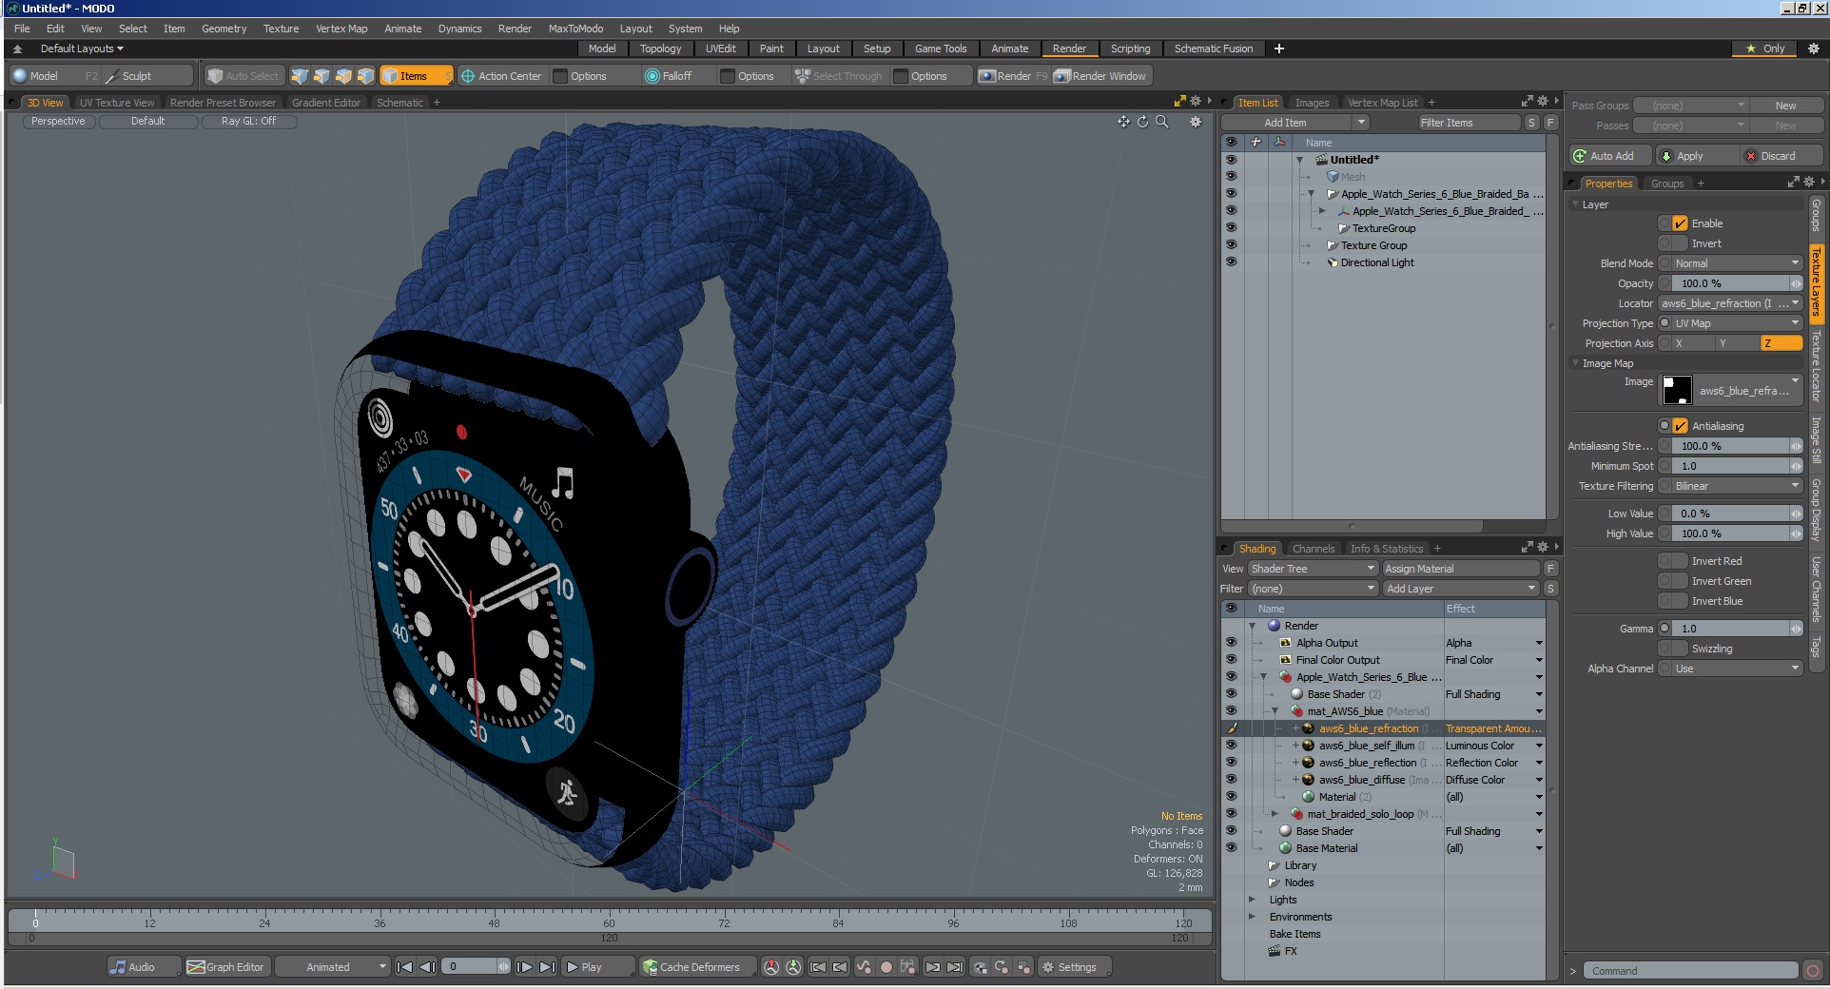Expand the Lights entry in Shader Tree
The width and height of the screenshot is (1830, 989).
click(x=1252, y=900)
